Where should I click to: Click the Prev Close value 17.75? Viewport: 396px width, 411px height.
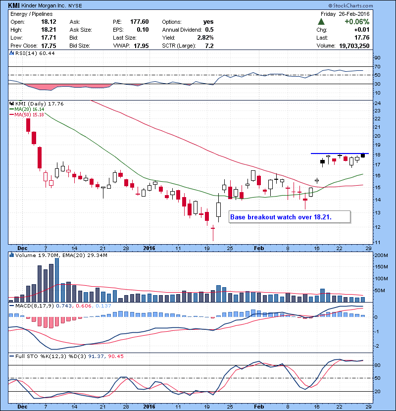click(49, 46)
